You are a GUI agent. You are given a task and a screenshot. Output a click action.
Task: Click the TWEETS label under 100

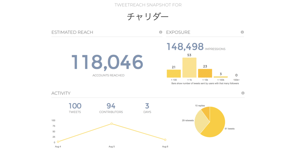[75, 112]
